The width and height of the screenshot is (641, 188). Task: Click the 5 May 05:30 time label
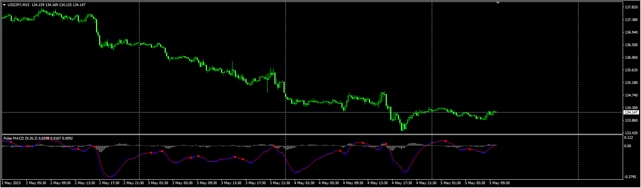tap(475, 183)
